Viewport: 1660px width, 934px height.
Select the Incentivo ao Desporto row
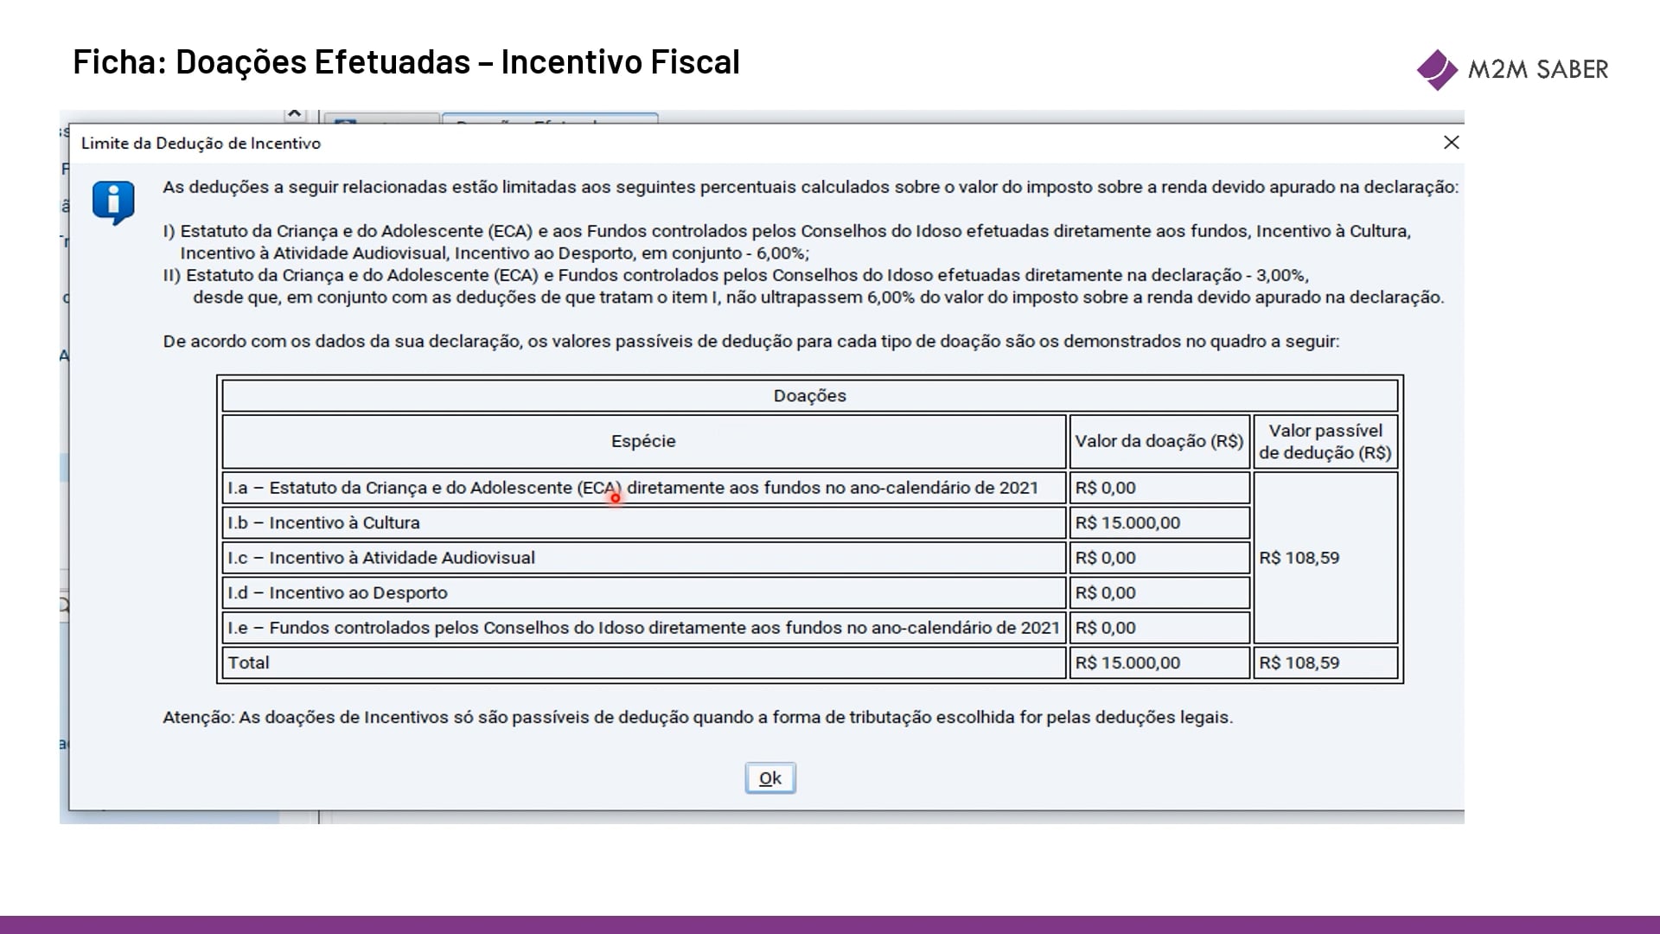click(x=643, y=593)
